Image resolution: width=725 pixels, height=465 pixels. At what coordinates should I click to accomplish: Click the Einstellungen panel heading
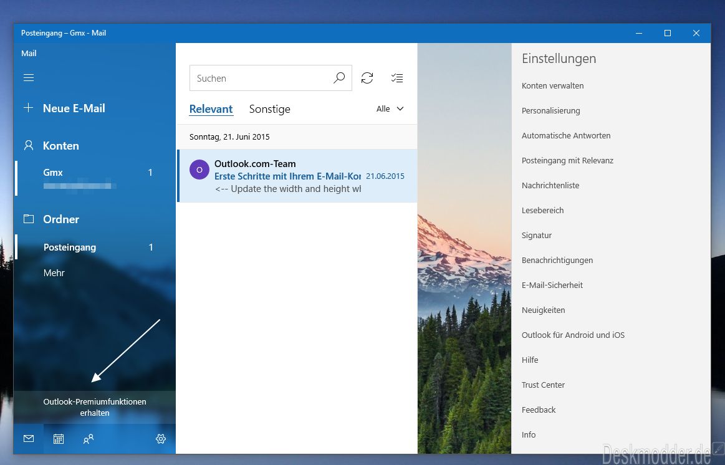click(x=559, y=59)
